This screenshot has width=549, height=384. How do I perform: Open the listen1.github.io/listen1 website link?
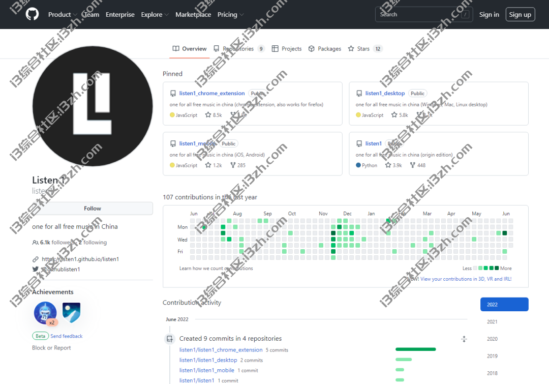coord(80,259)
